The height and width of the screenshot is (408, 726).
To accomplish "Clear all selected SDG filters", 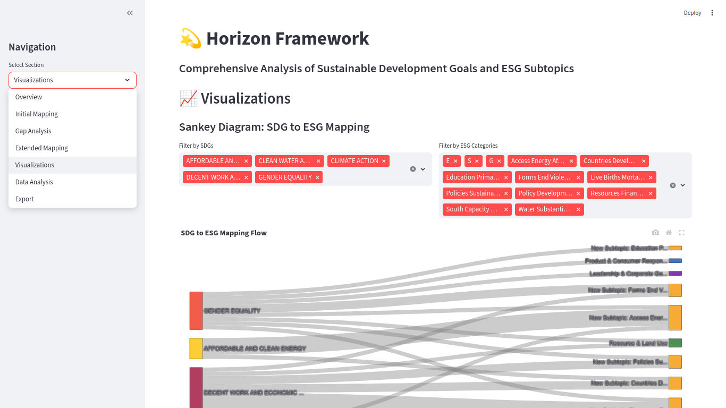I will coord(413,169).
